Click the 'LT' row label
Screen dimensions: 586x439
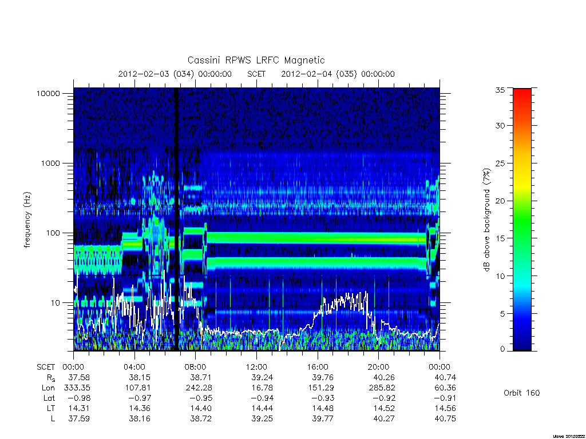[51, 408]
